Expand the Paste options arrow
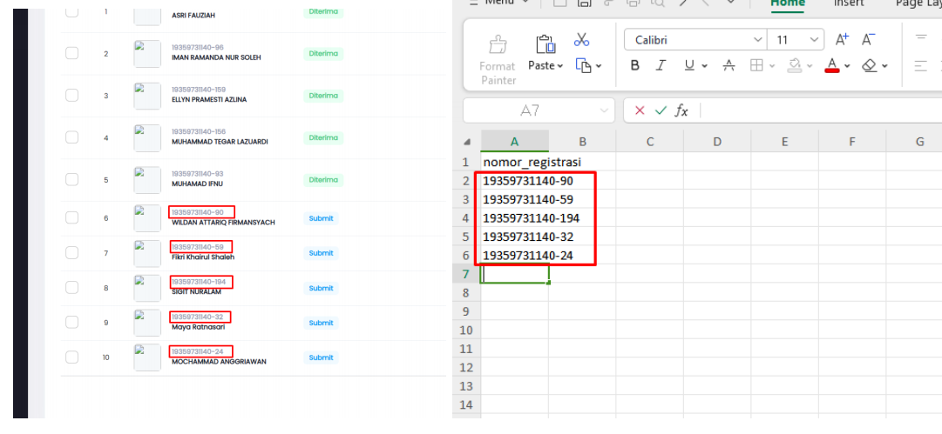The width and height of the screenshot is (942, 434). click(560, 66)
